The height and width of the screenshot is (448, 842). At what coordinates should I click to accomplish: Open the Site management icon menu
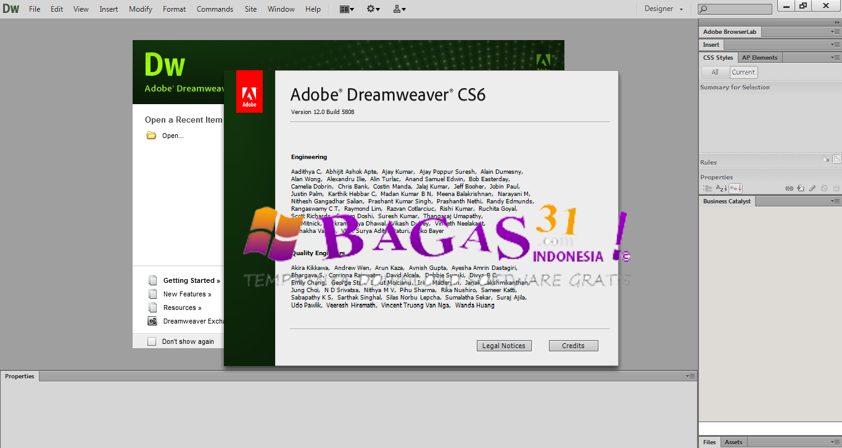(400, 9)
